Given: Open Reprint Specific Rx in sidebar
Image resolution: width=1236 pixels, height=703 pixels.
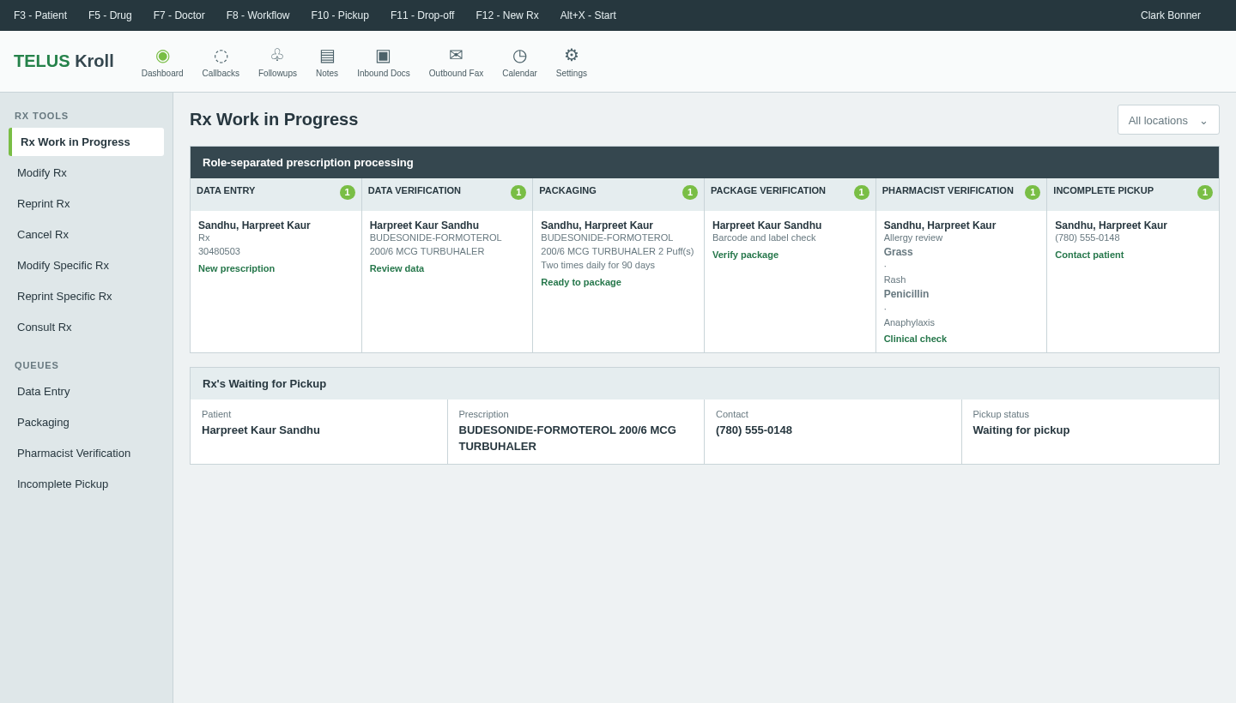Looking at the screenshot, I should (x=87, y=297).
